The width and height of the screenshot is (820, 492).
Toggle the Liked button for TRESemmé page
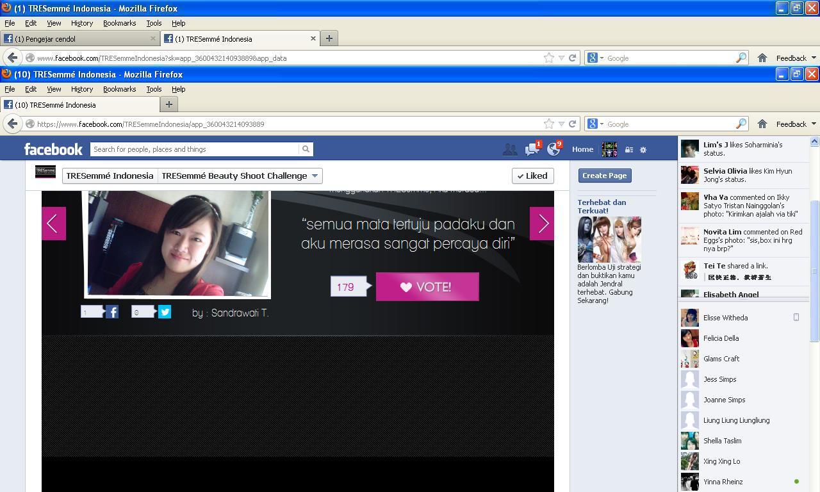coord(532,176)
